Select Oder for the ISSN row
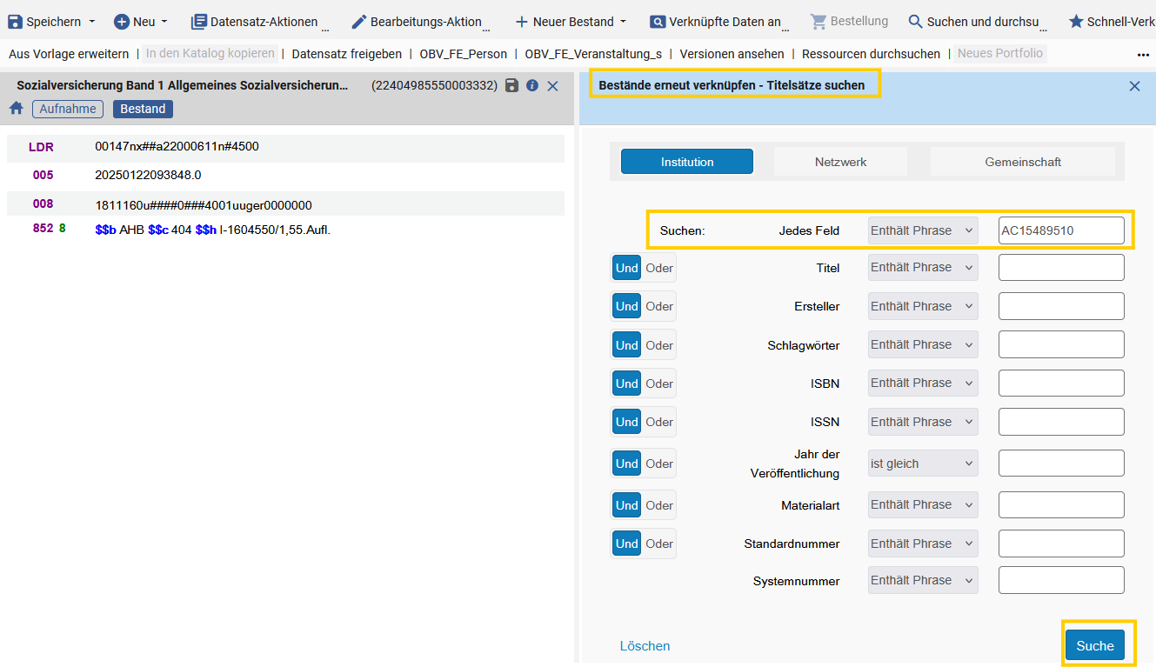Viewport: 1156px width, 667px height. 659,422
